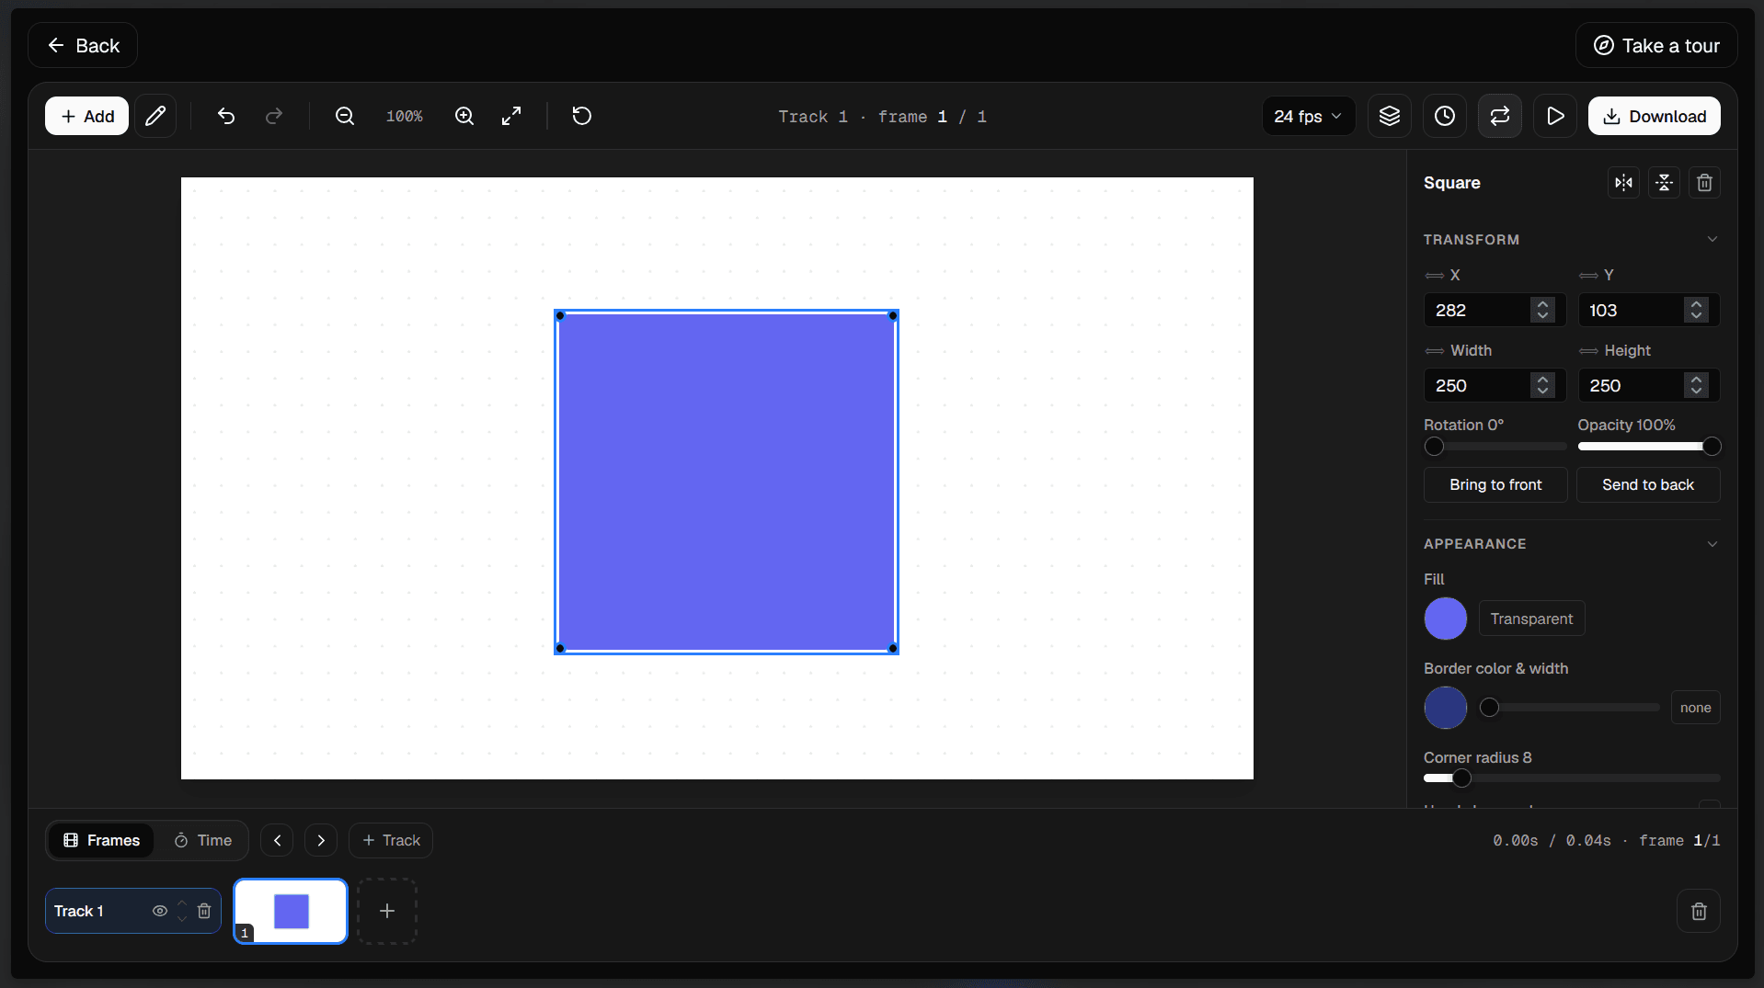The image size is (1764, 988).
Task: Open the Border color swatch
Action: (1445, 708)
